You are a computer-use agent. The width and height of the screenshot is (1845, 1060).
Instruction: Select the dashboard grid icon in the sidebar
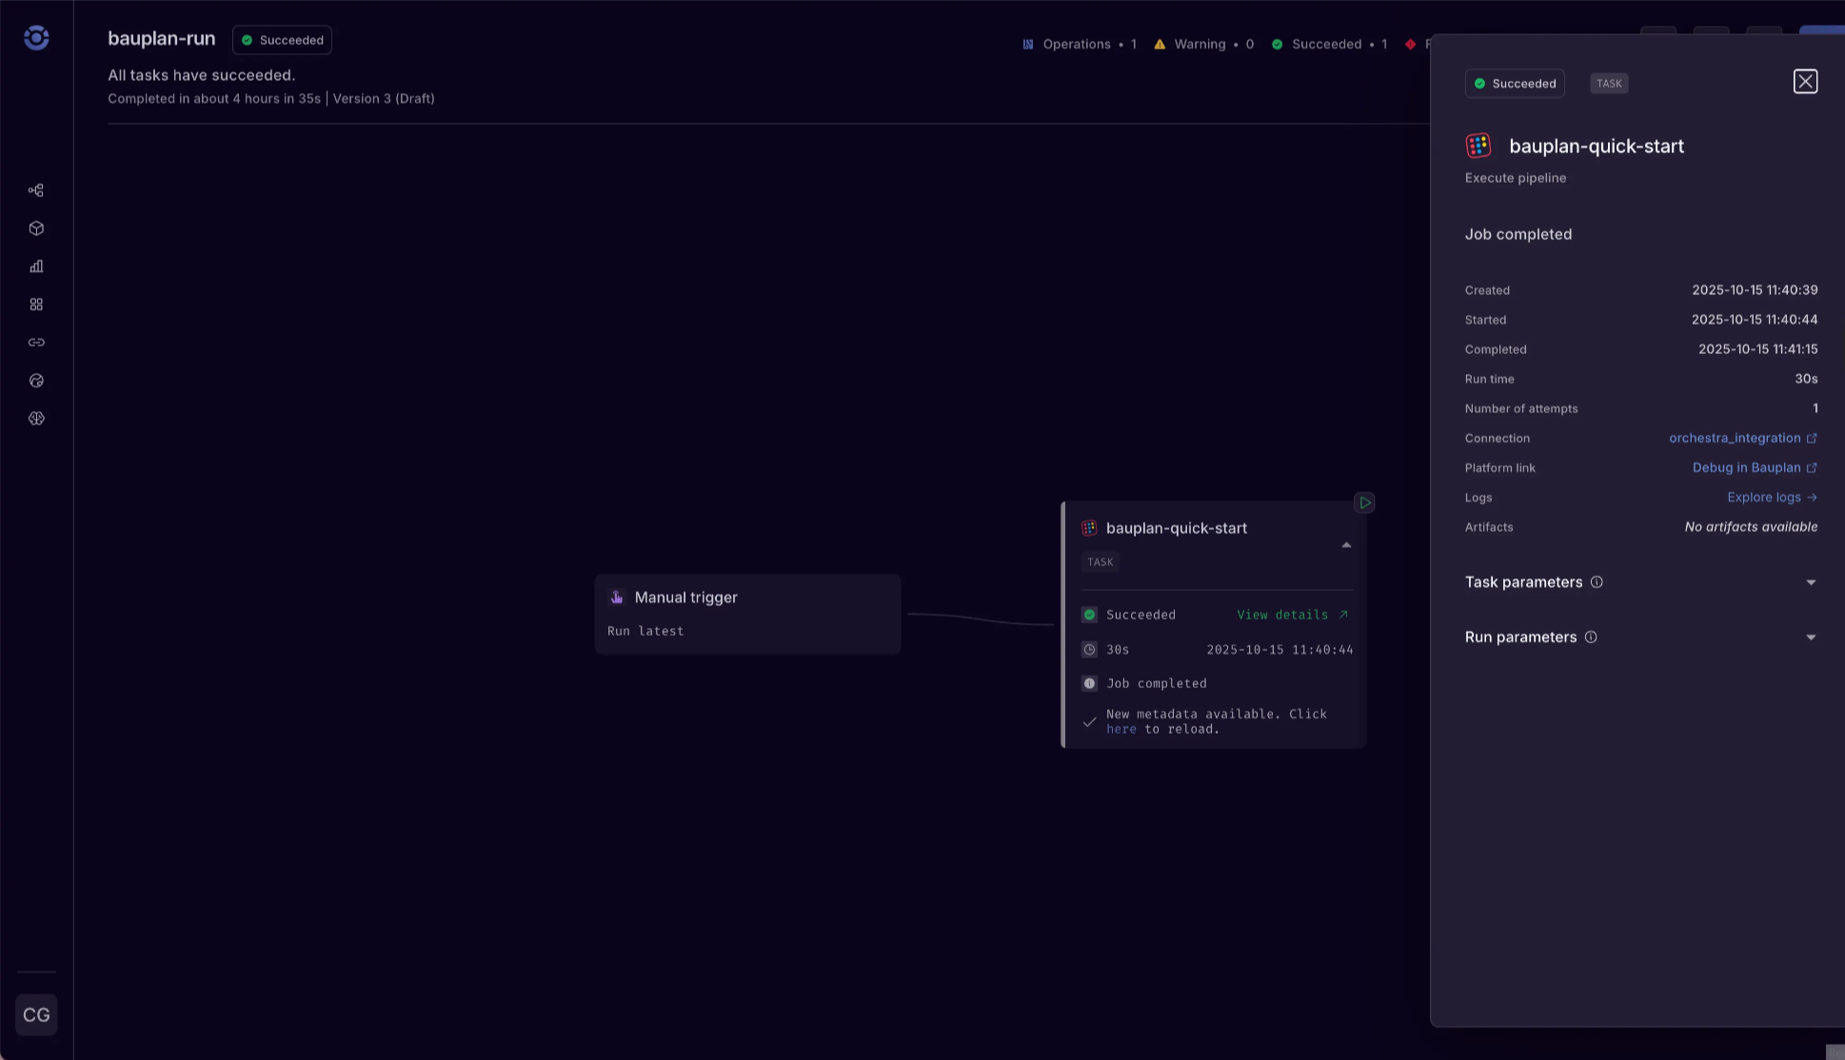(x=36, y=304)
